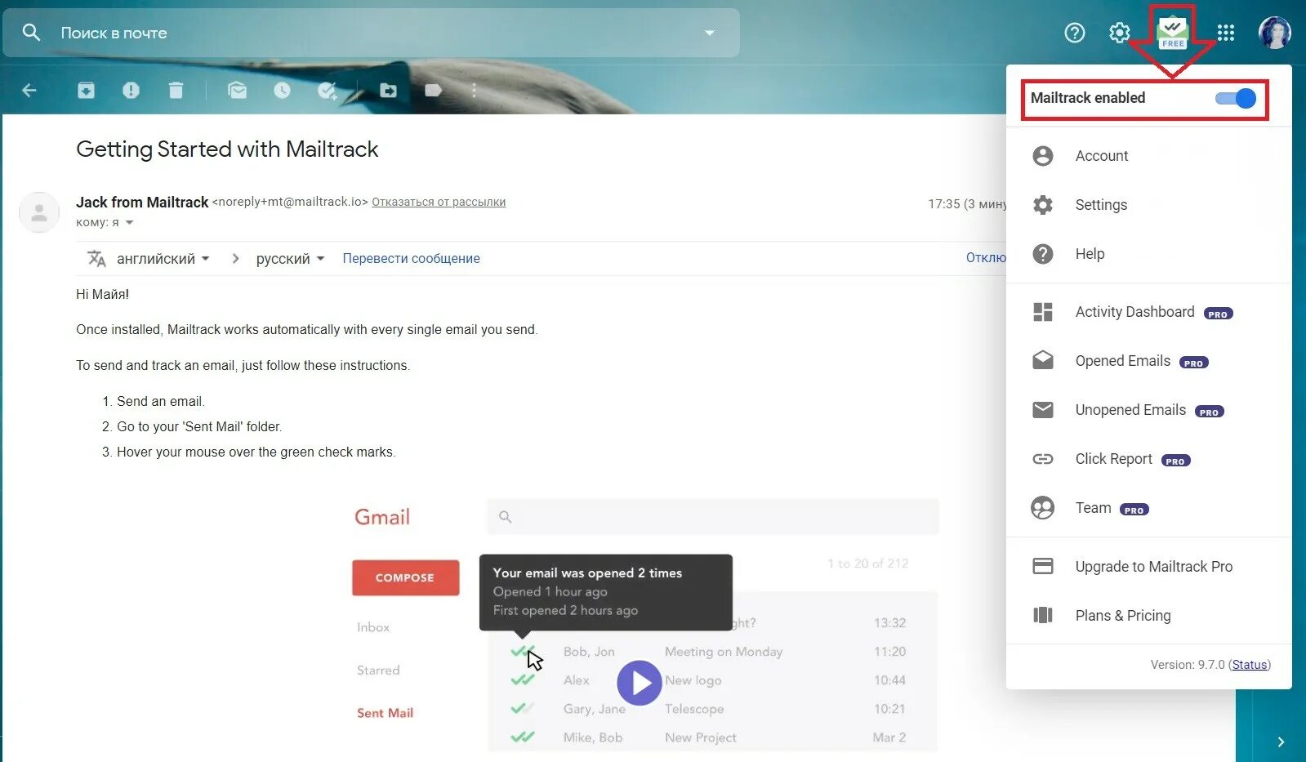Open Team menu entry
This screenshot has height=762, width=1306.
1148,508
